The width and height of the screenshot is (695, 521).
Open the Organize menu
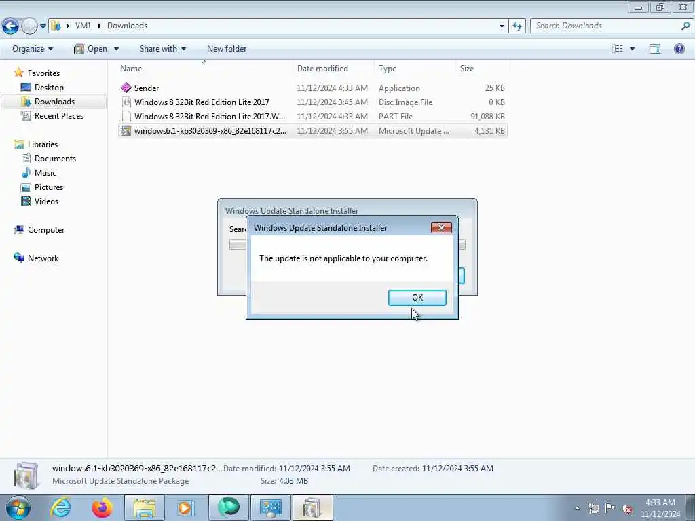pos(33,49)
